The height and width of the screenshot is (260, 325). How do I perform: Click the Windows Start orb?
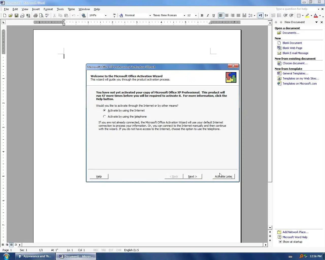6,256
